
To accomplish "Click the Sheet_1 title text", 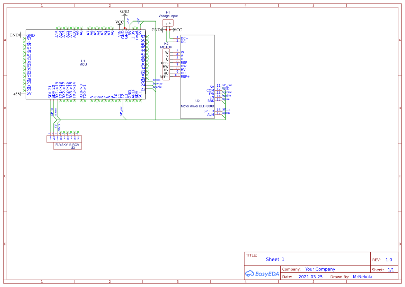I will point(275,259).
